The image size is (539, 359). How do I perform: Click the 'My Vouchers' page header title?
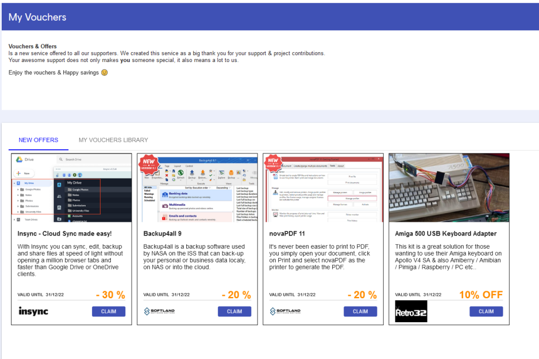pyautogui.click(x=37, y=17)
